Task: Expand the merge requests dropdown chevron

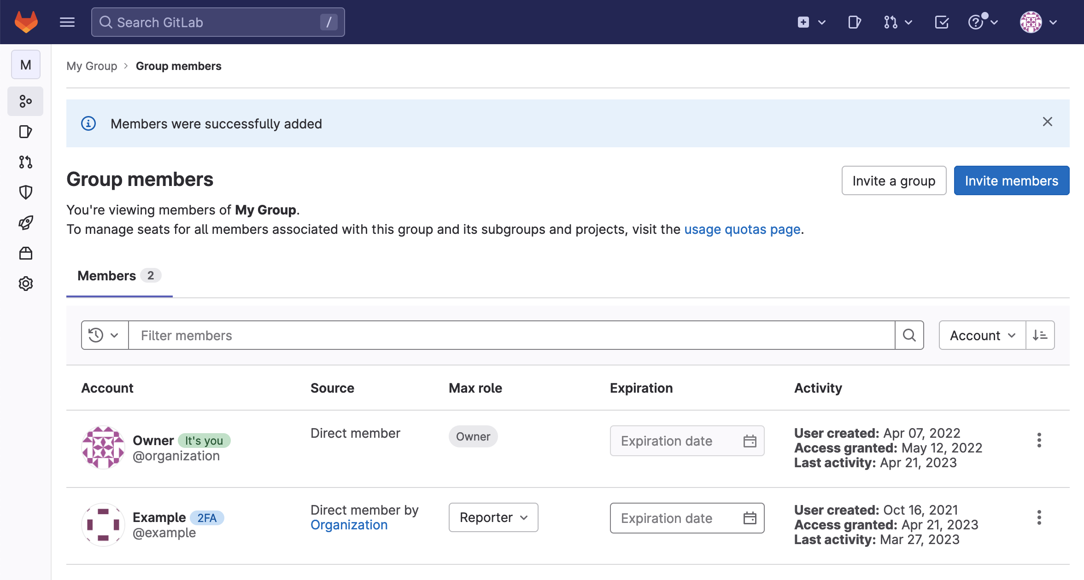Action: [x=908, y=22]
